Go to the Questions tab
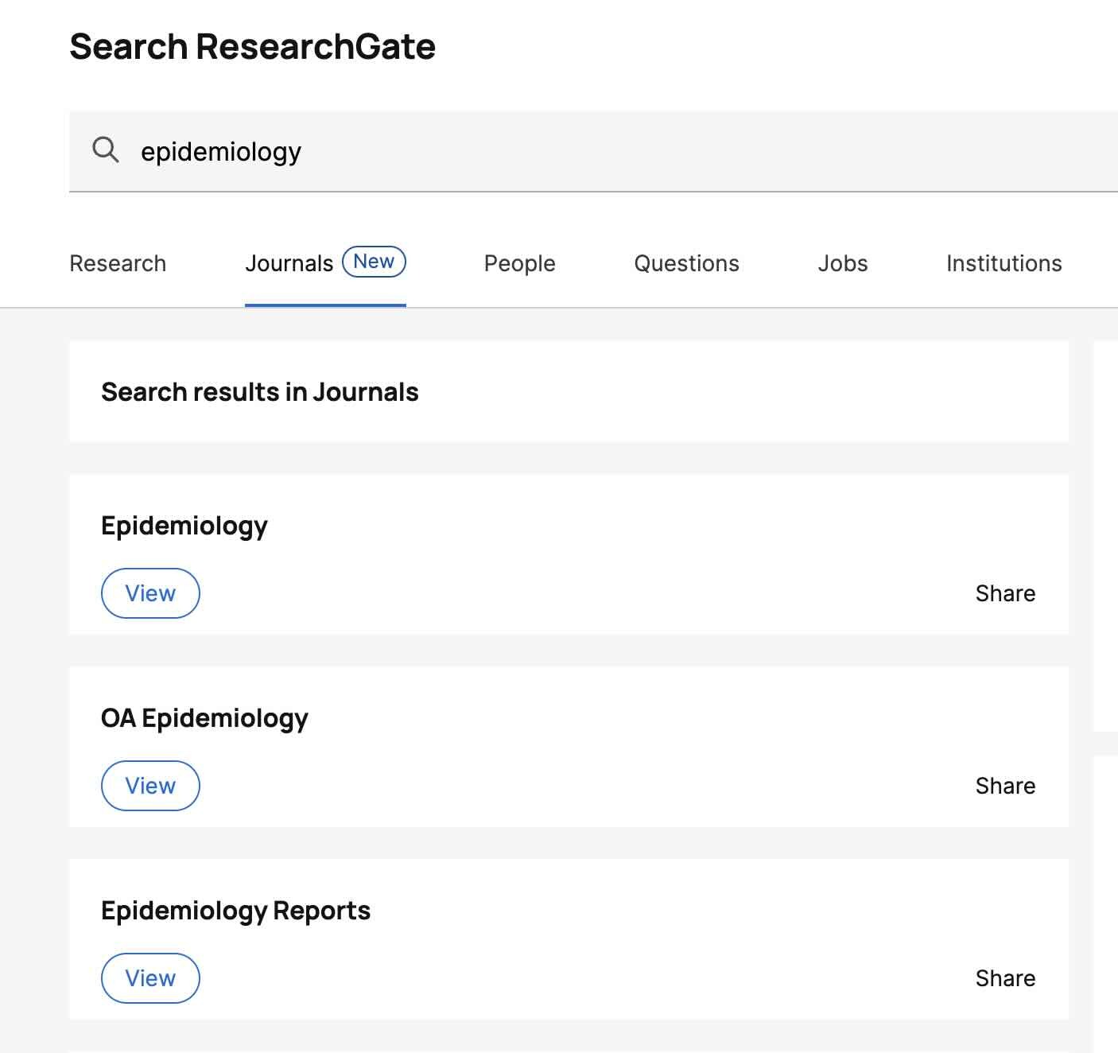This screenshot has height=1053, width=1118. click(x=686, y=263)
